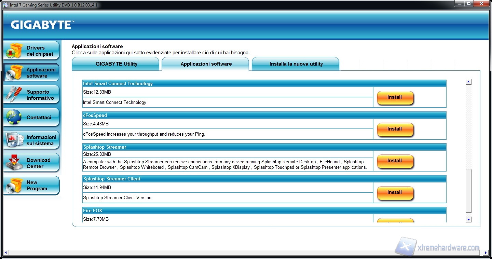Install Splashtop Streamer Client
The image size is (492, 259).
pos(395,193)
